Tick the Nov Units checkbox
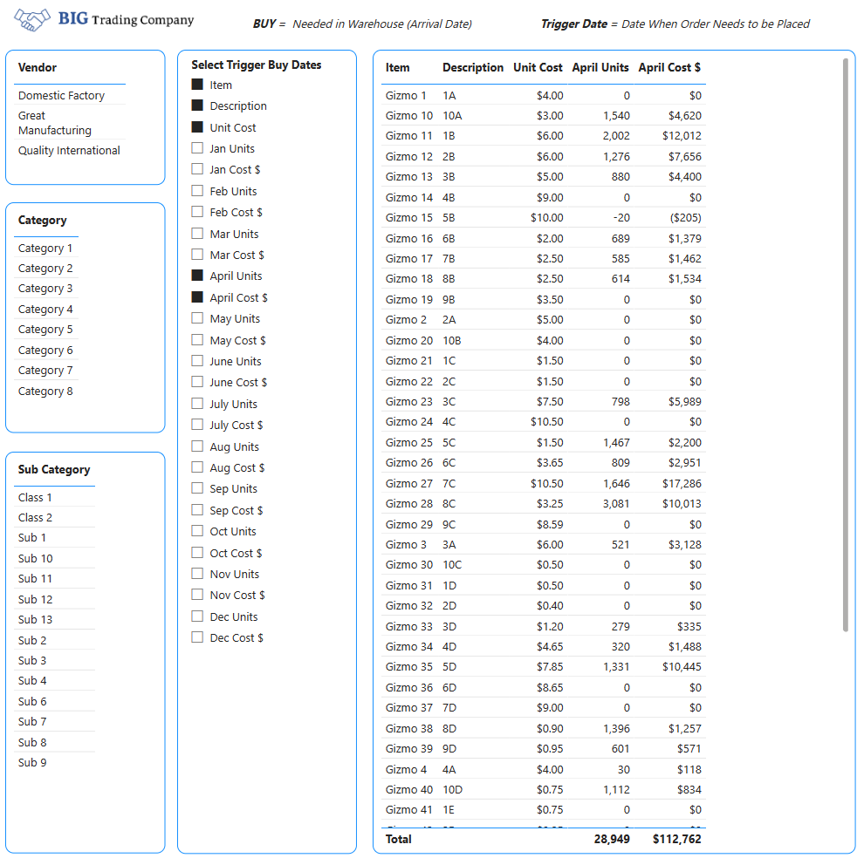Viewport: 864px width, 865px height. (x=197, y=574)
